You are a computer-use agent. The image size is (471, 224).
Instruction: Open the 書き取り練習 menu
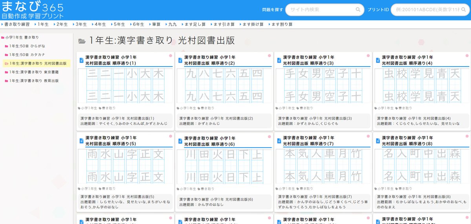pyautogui.click(x=15, y=24)
